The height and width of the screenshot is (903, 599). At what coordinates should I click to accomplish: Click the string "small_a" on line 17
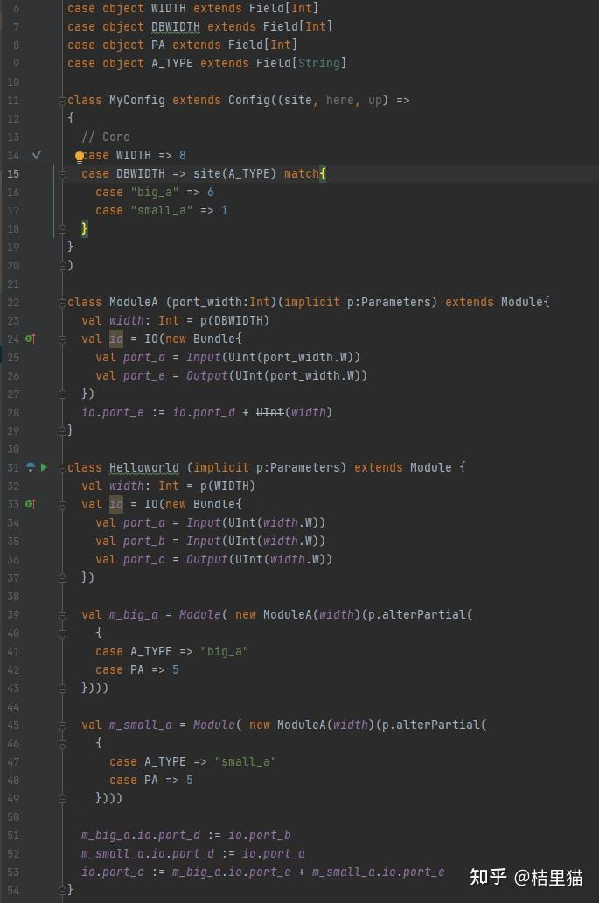[x=161, y=210]
